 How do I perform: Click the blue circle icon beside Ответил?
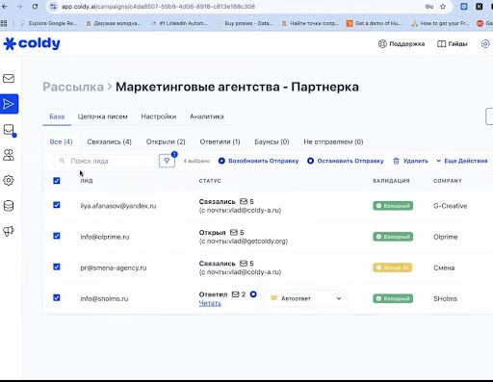(253, 294)
